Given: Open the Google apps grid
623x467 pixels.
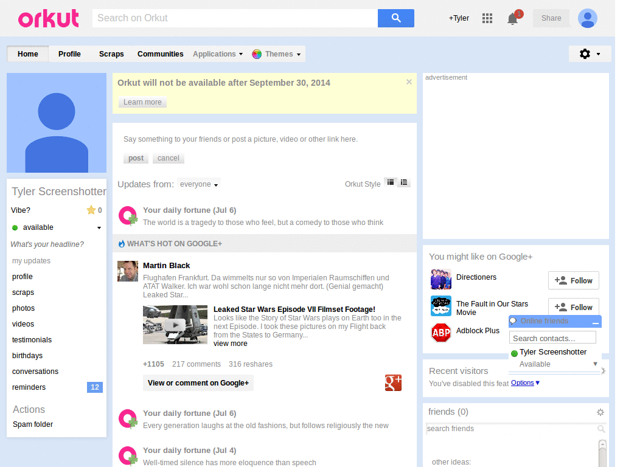Looking at the screenshot, I should (x=487, y=18).
